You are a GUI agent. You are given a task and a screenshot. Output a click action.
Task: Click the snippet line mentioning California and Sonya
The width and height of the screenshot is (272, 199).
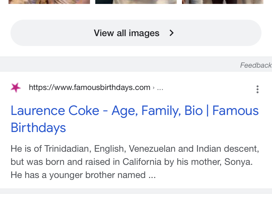132,162
